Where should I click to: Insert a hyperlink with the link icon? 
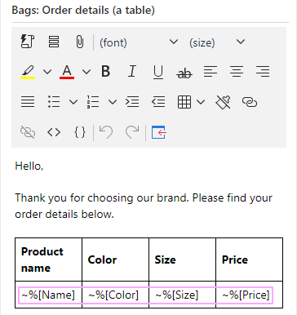coord(250,102)
